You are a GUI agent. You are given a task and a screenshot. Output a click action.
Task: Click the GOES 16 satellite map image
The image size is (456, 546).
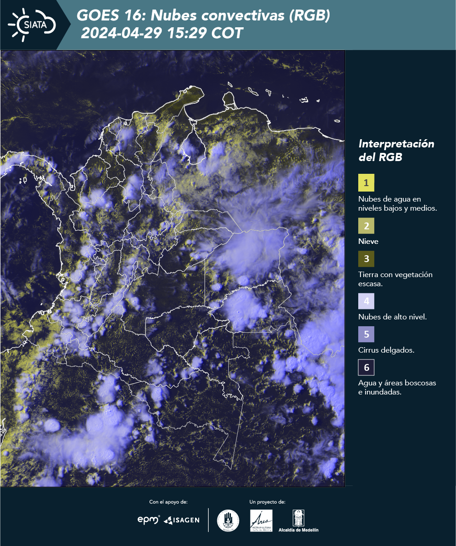tap(173, 268)
